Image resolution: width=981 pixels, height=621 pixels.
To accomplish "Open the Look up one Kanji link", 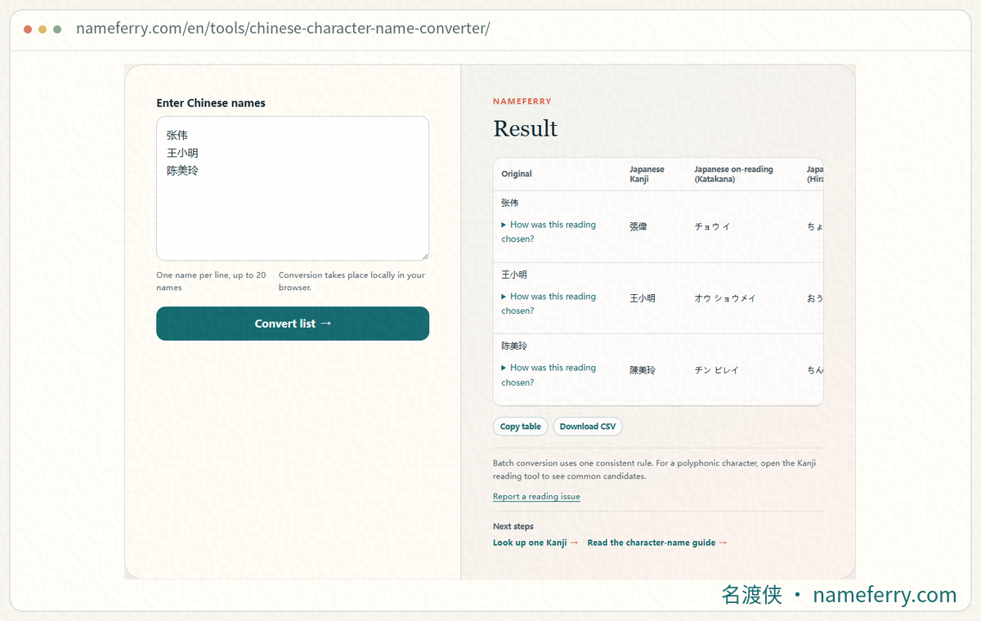I will 535,543.
